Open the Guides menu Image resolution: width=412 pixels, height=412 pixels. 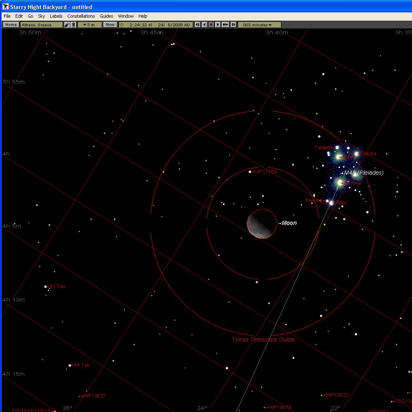(x=106, y=16)
